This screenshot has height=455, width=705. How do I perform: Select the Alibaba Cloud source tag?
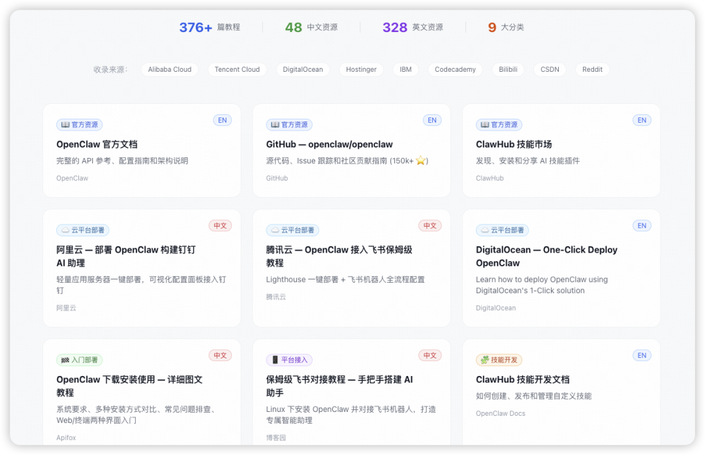point(169,69)
